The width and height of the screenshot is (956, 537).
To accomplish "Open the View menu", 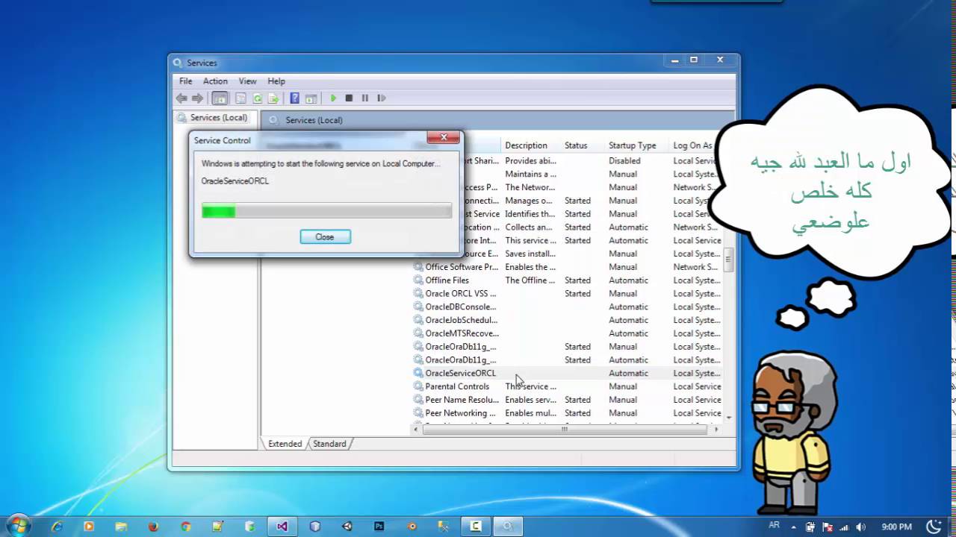I will tap(247, 81).
